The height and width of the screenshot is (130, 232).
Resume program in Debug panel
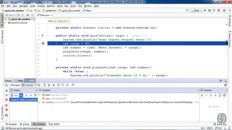tap(7, 91)
